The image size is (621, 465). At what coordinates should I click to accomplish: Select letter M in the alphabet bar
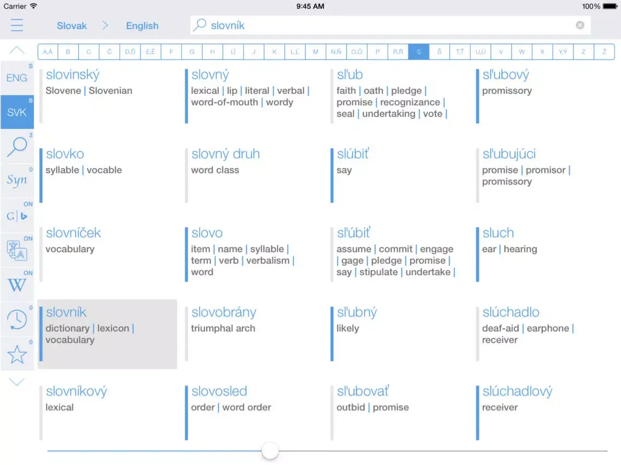315,52
